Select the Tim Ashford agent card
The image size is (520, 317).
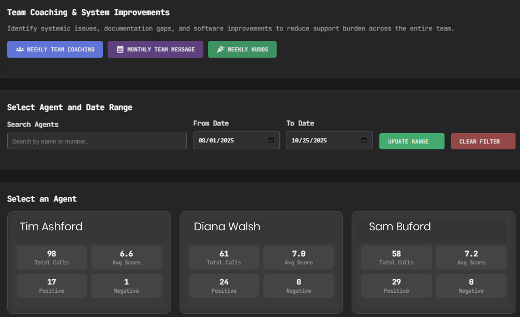[89, 227]
